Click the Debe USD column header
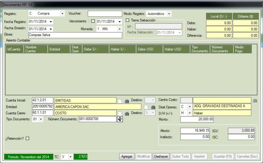 pyautogui.click(x=150, y=49)
